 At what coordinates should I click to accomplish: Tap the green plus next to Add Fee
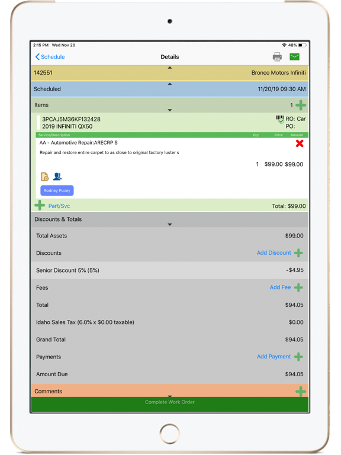click(x=298, y=287)
